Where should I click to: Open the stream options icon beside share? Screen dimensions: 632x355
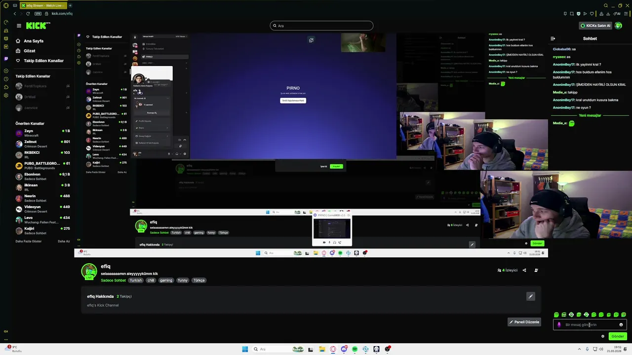point(536,270)
